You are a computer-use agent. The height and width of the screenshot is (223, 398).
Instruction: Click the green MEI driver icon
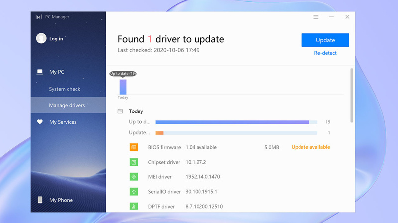click(x=134, y=177)
